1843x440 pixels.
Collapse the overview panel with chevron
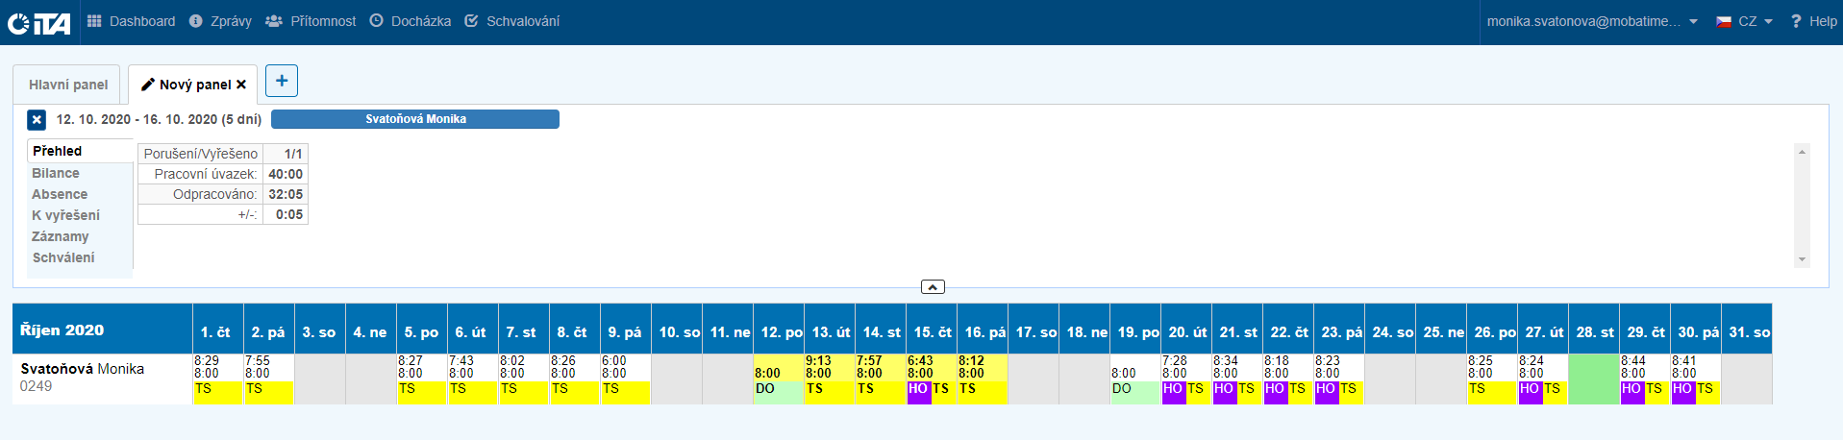click(933, 286)
